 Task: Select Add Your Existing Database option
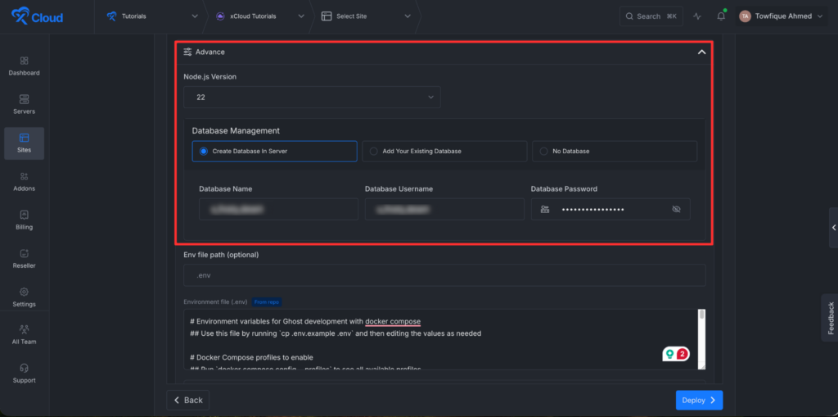click(x=444, y=152)
